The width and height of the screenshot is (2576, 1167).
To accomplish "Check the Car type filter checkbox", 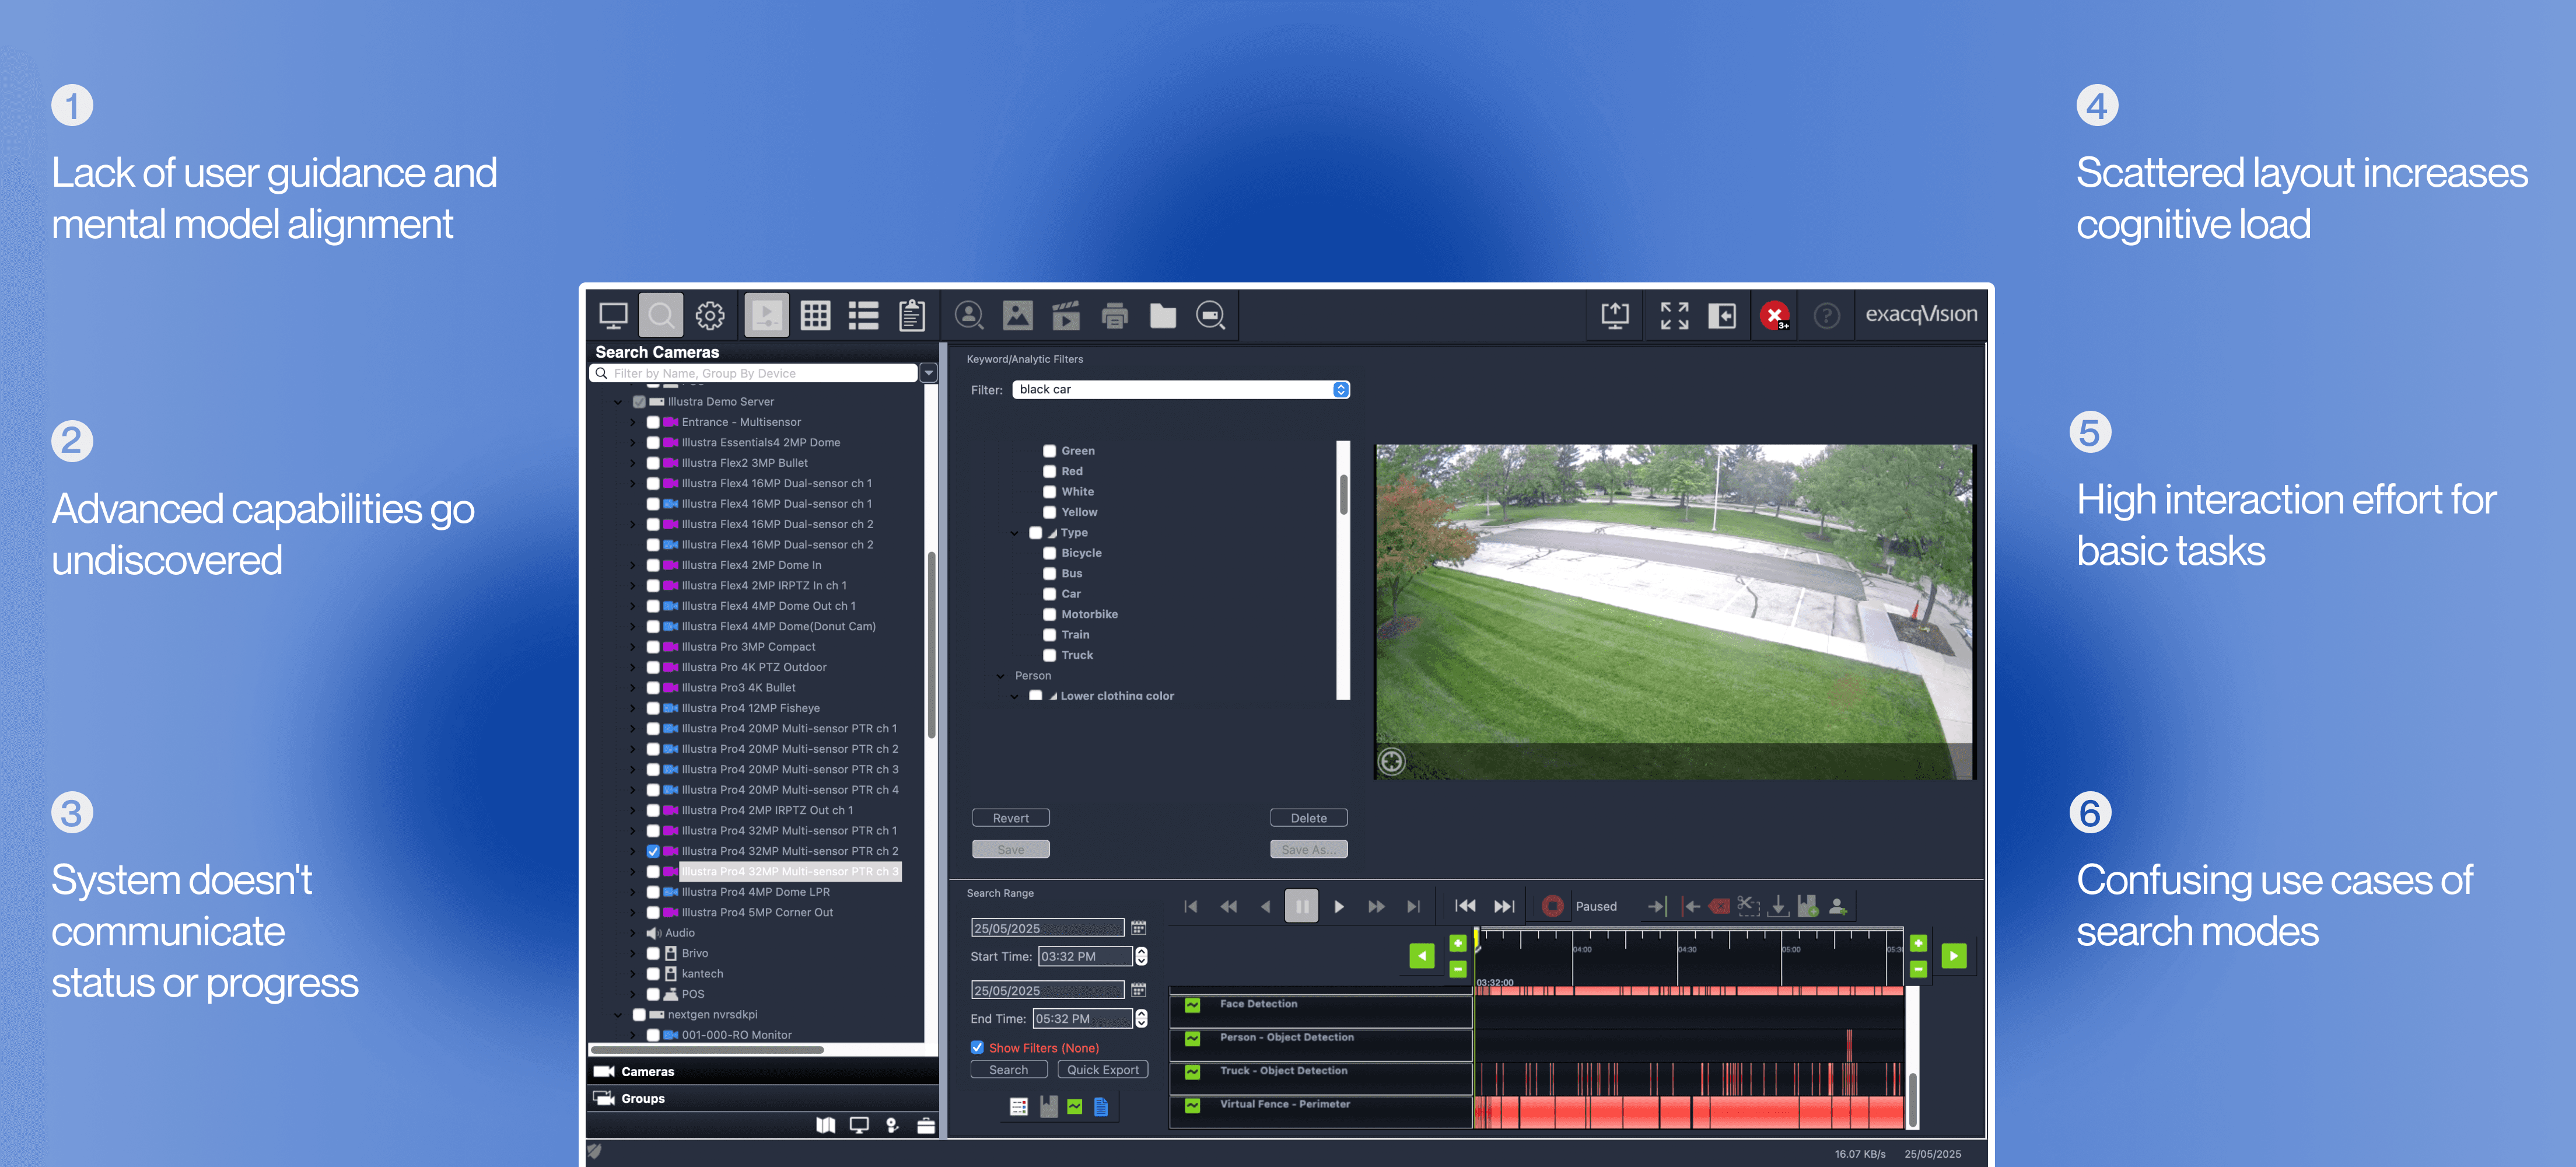I will (x=1049, y=594).
